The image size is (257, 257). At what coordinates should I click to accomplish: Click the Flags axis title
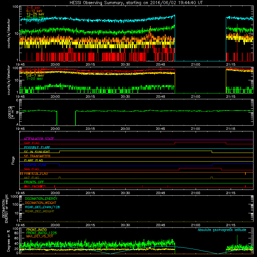coord(13,160)
